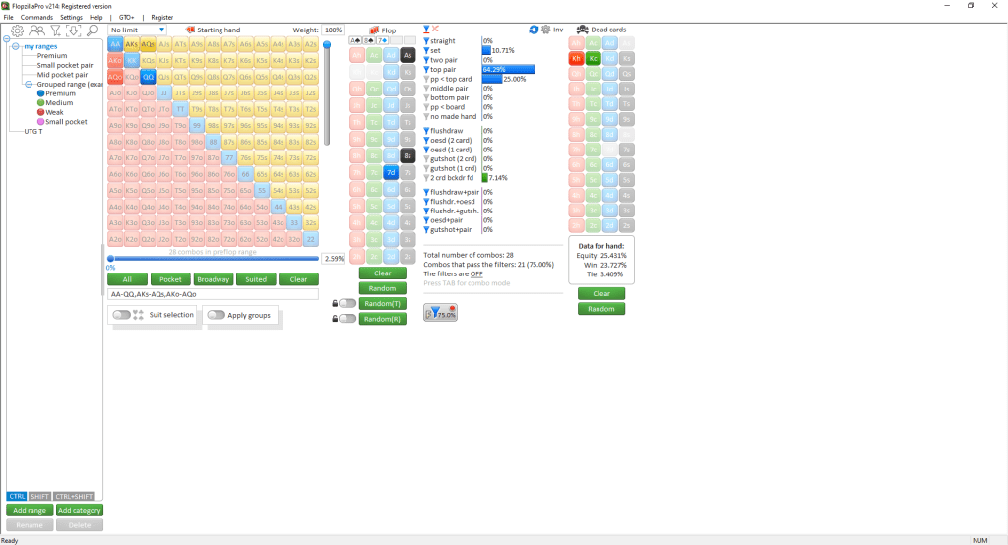
Task: Click the funnel icon next to 'flushdraw'
Action: point(426,130)
